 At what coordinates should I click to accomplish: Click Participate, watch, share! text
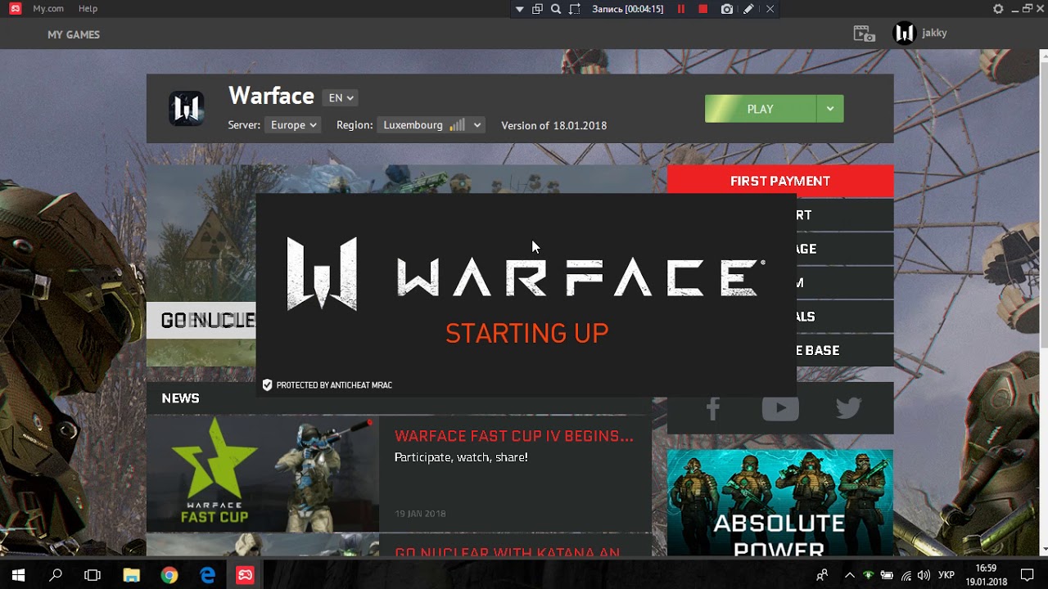pyautogui.click(x=461, y=457)
